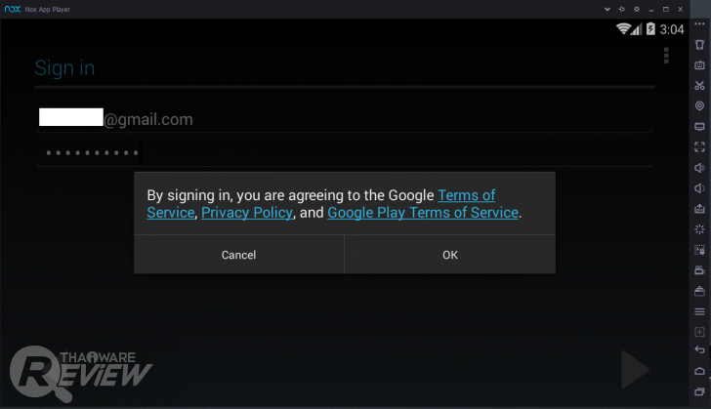
Task: Toggle fullscreen mode from the sidebar
Action: click(699, 146)
